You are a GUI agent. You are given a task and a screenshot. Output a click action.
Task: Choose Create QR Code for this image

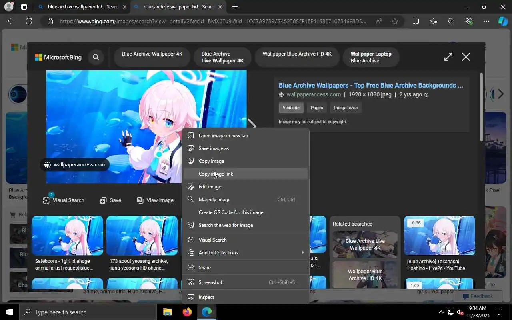[x=246, y=212]
